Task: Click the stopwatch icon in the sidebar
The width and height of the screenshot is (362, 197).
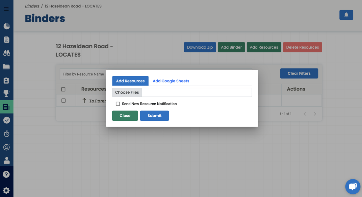Action: (7, 134)
